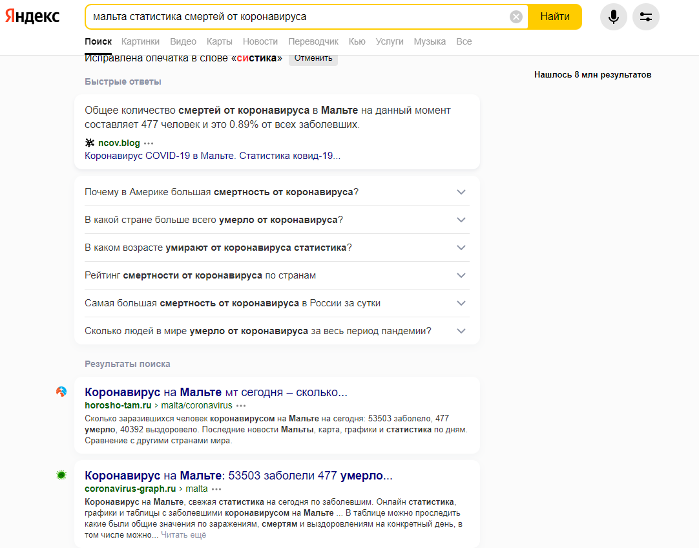Open result 'Коронавирус на Мальте: 53503 заболели'
This screenshot has width=699, height=548.
(x=238, y=476)
